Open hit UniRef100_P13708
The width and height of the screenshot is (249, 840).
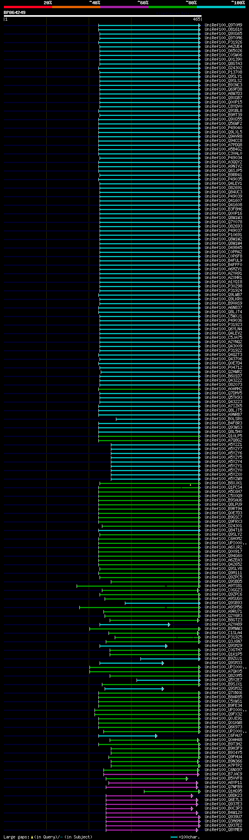pos(223,72)
